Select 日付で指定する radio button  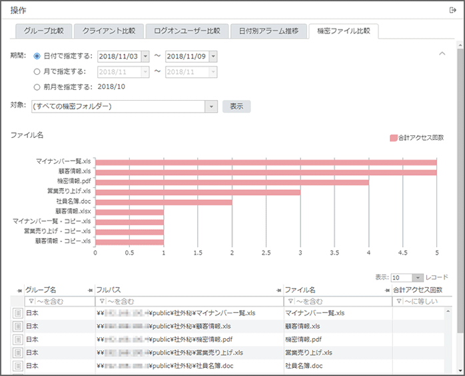37,56
